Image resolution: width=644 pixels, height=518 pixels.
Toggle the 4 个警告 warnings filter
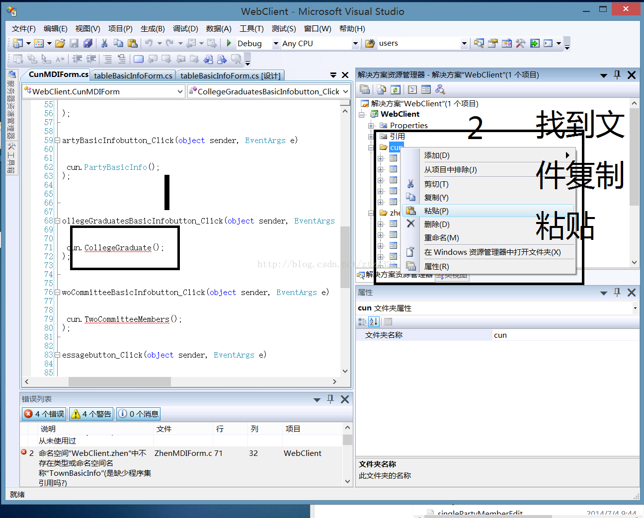coord(91,414)
